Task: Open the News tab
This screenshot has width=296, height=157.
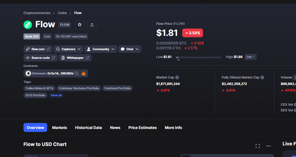Action: pos(115,128)
